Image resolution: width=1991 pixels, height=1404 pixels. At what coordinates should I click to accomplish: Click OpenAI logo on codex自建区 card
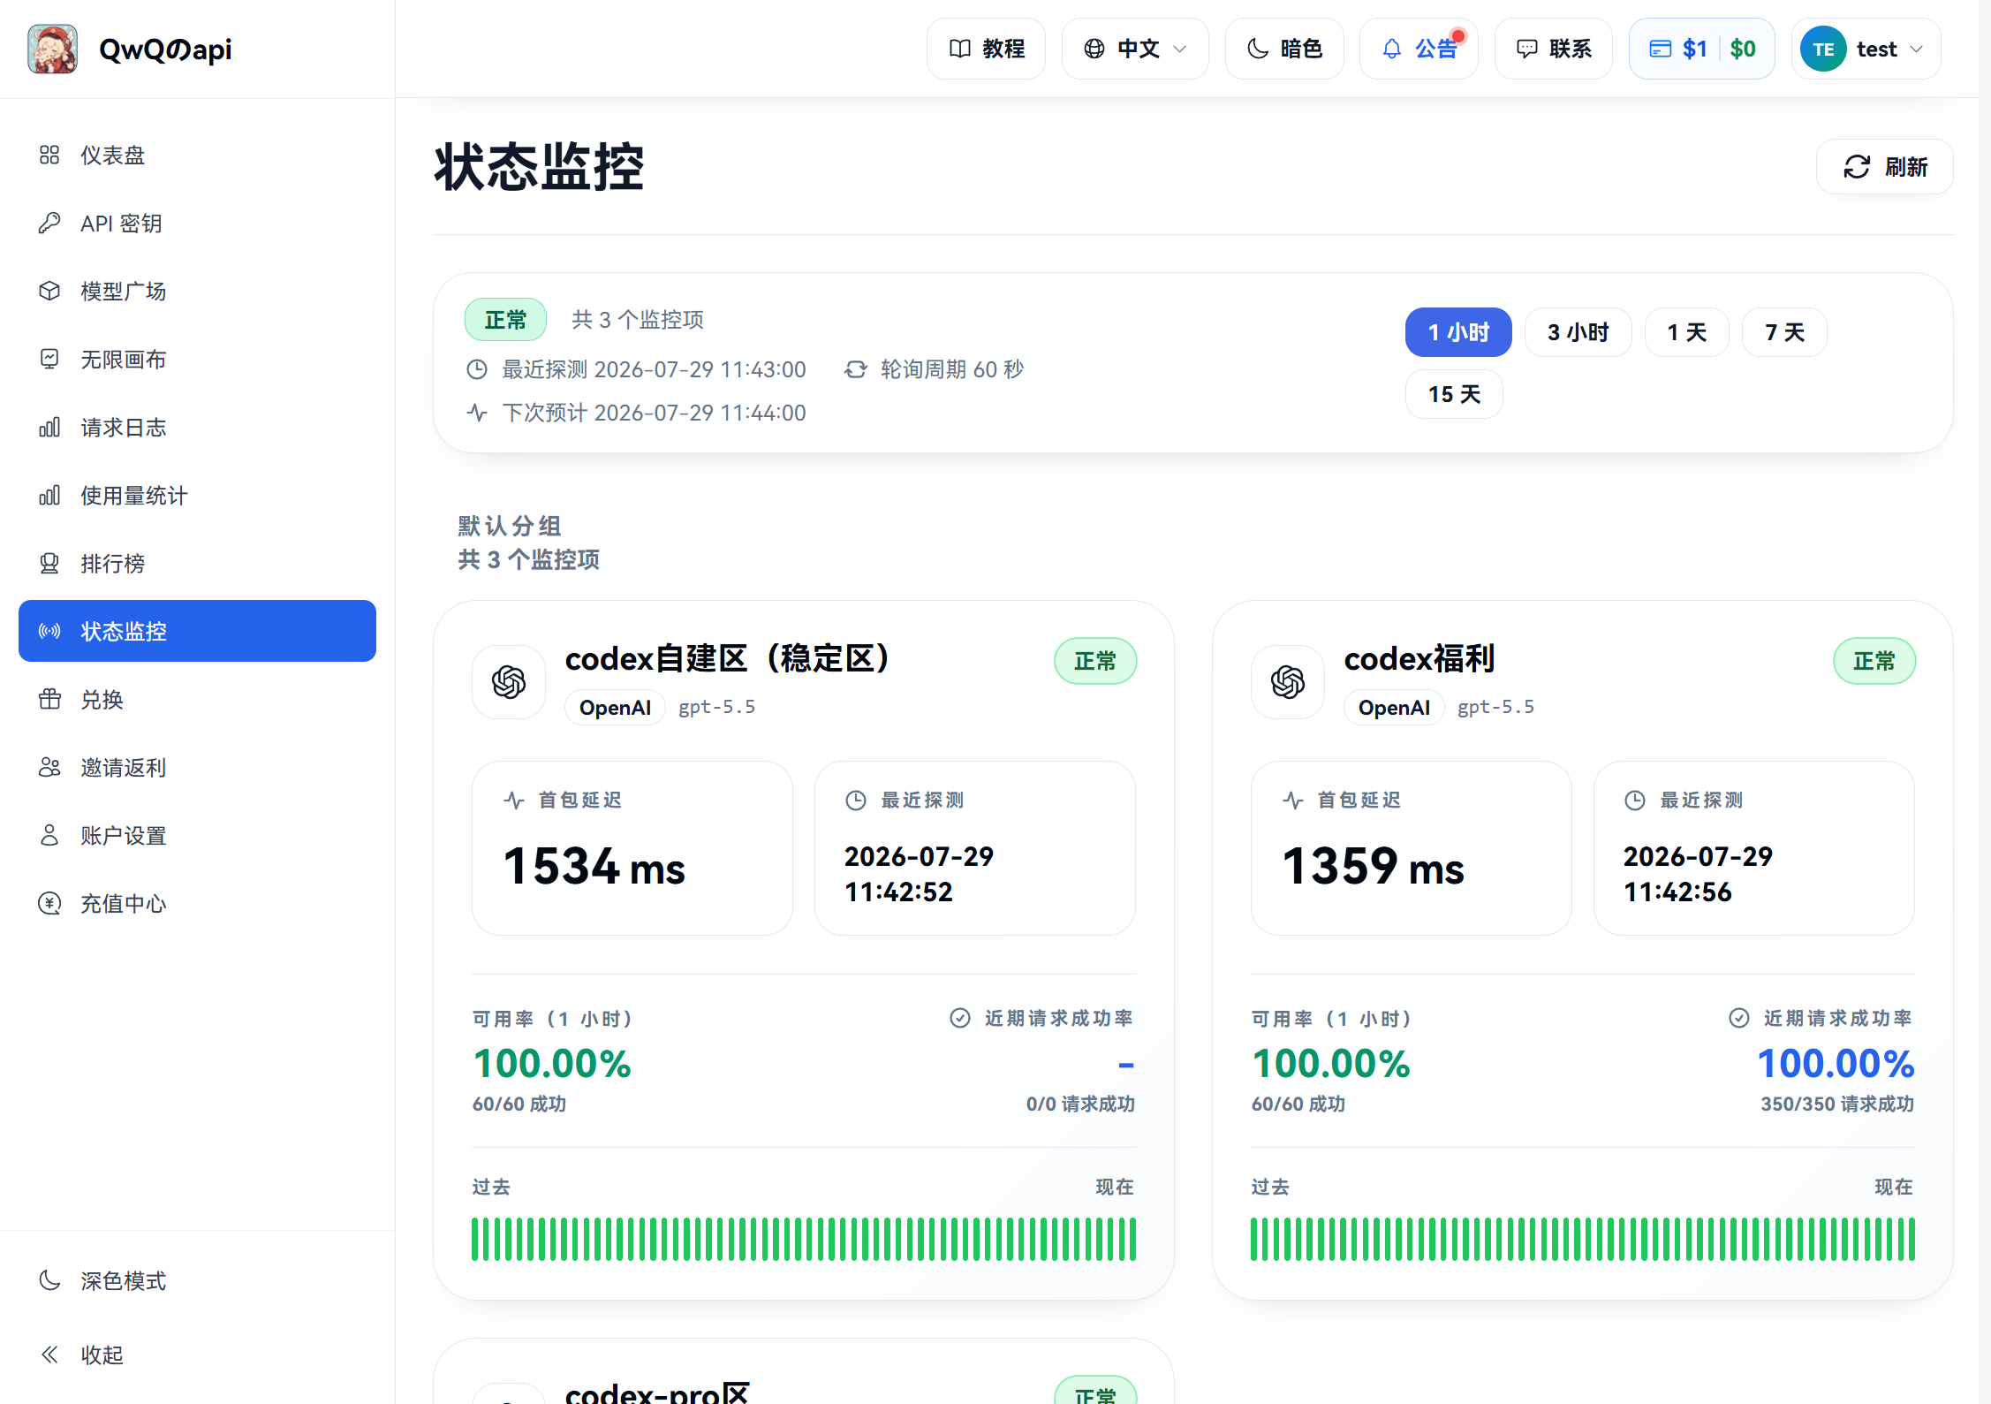(x=509, y=682)
